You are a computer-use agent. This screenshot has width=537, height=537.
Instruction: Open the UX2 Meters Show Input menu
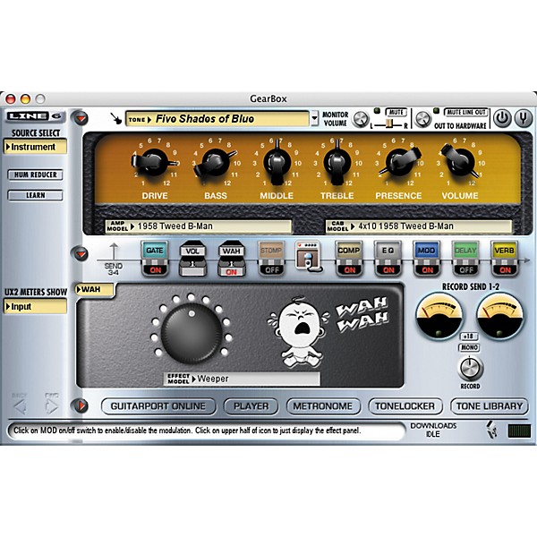[35, 306]
